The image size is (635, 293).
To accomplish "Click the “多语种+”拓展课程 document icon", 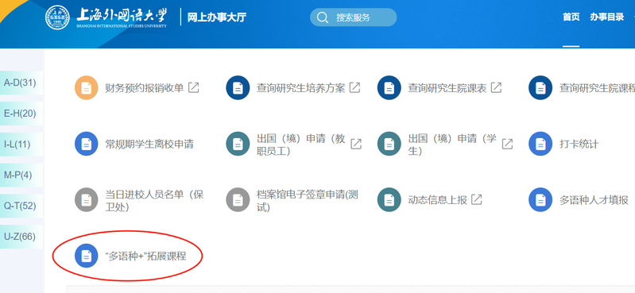I will 87,256.
